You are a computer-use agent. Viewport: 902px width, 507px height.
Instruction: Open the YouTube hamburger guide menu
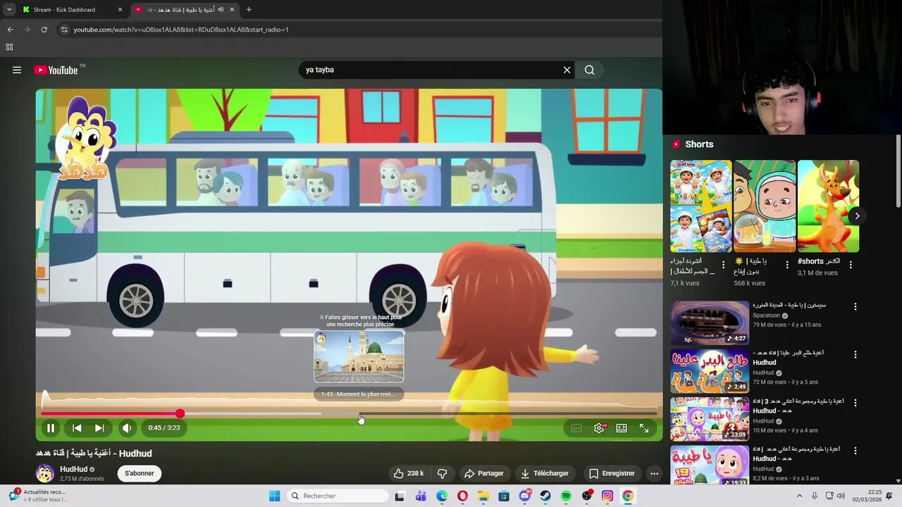pyautogui.click(x=17, y=70)
